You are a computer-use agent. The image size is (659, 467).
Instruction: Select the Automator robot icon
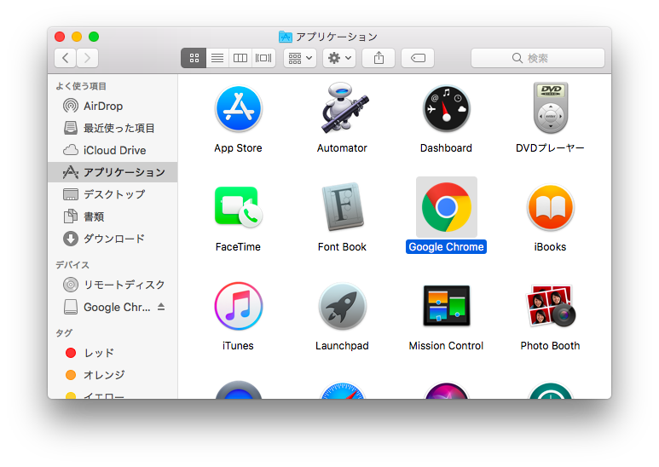344,108
